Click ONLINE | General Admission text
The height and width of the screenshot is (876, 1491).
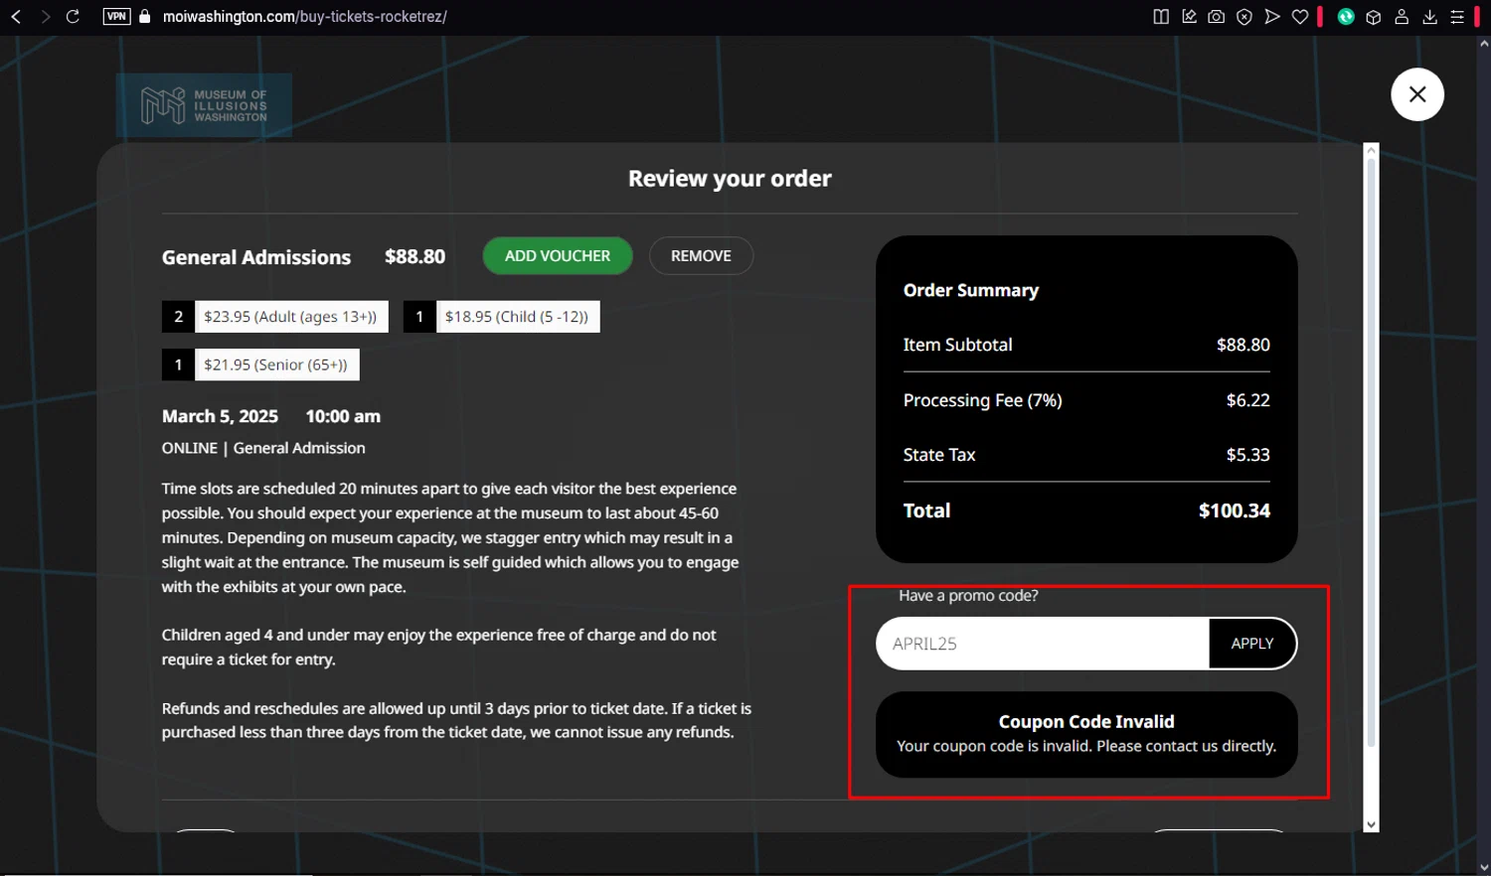point(263,448)
